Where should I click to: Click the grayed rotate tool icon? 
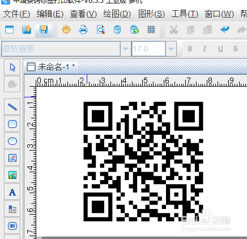[x=12, y=84]
